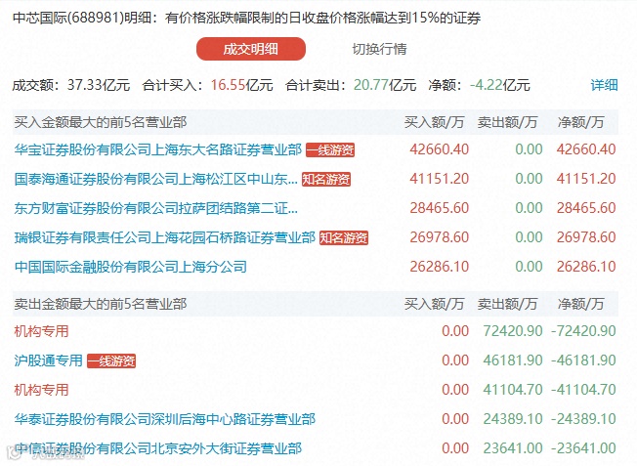Click 一线游资 tag beside 华宝证券

tap(330, 149)
